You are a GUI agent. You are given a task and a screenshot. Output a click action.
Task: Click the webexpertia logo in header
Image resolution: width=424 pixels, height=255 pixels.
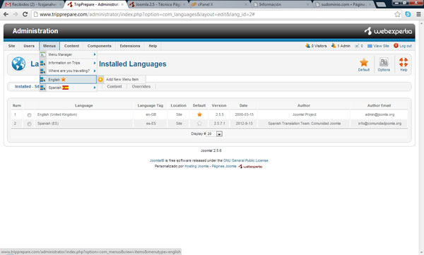[x=388, y=31]
